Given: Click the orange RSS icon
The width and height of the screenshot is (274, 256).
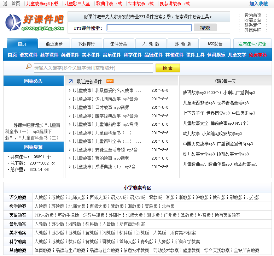Looking at the screenshot, I should 110,81.
